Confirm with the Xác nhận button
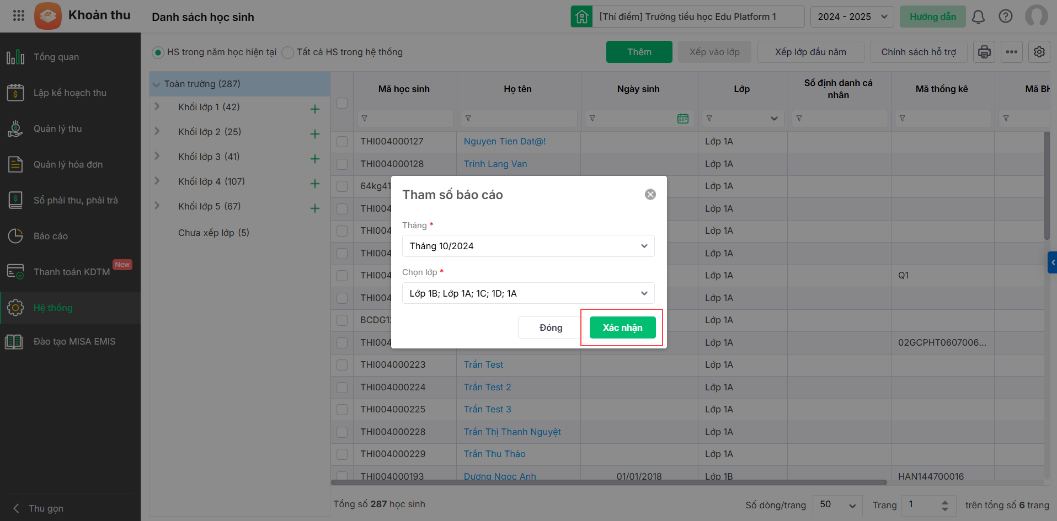 point(622,327)
